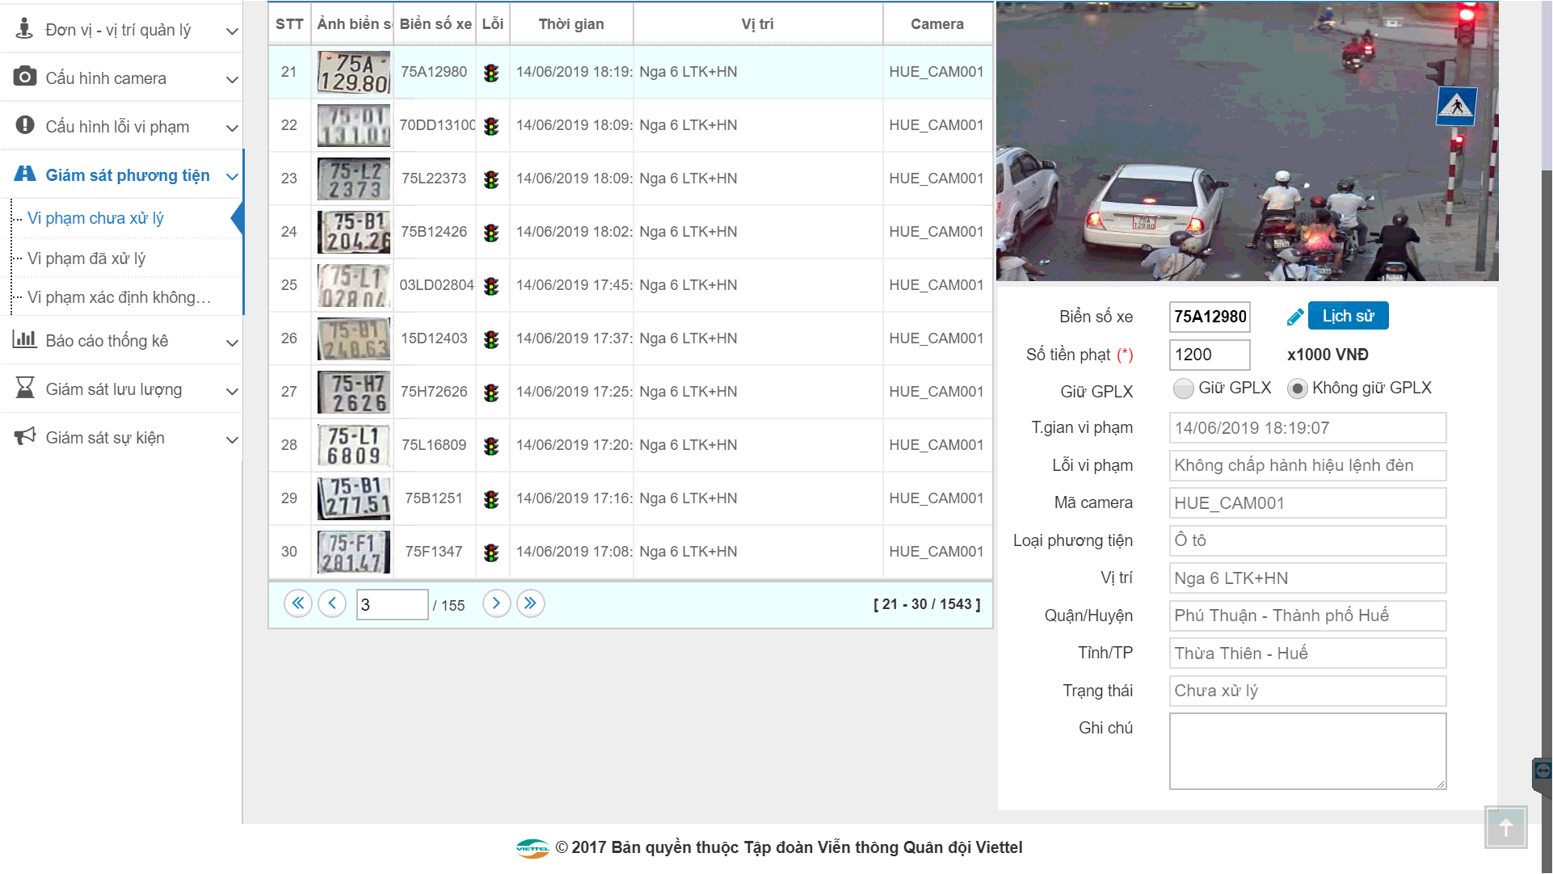The image size is (1553, 874).
Task: Open Vi phạm xác định không submenu item
Action: (x=119, y=297)
